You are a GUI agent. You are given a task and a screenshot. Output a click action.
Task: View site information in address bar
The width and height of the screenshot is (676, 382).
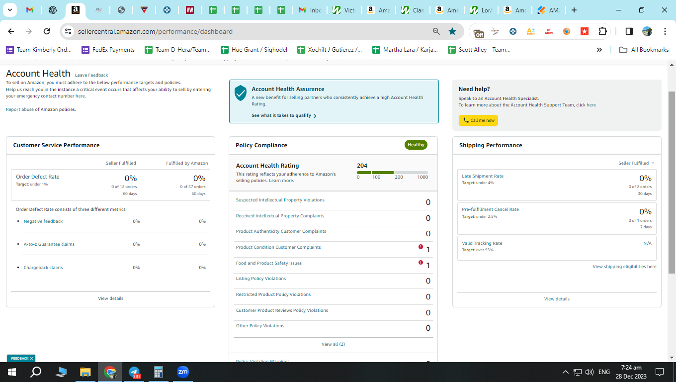69,31
